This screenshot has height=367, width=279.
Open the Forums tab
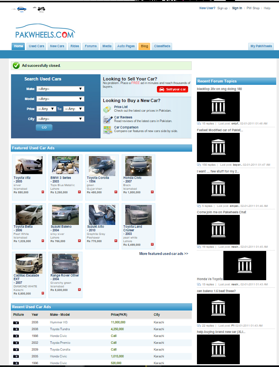(91, 46)
